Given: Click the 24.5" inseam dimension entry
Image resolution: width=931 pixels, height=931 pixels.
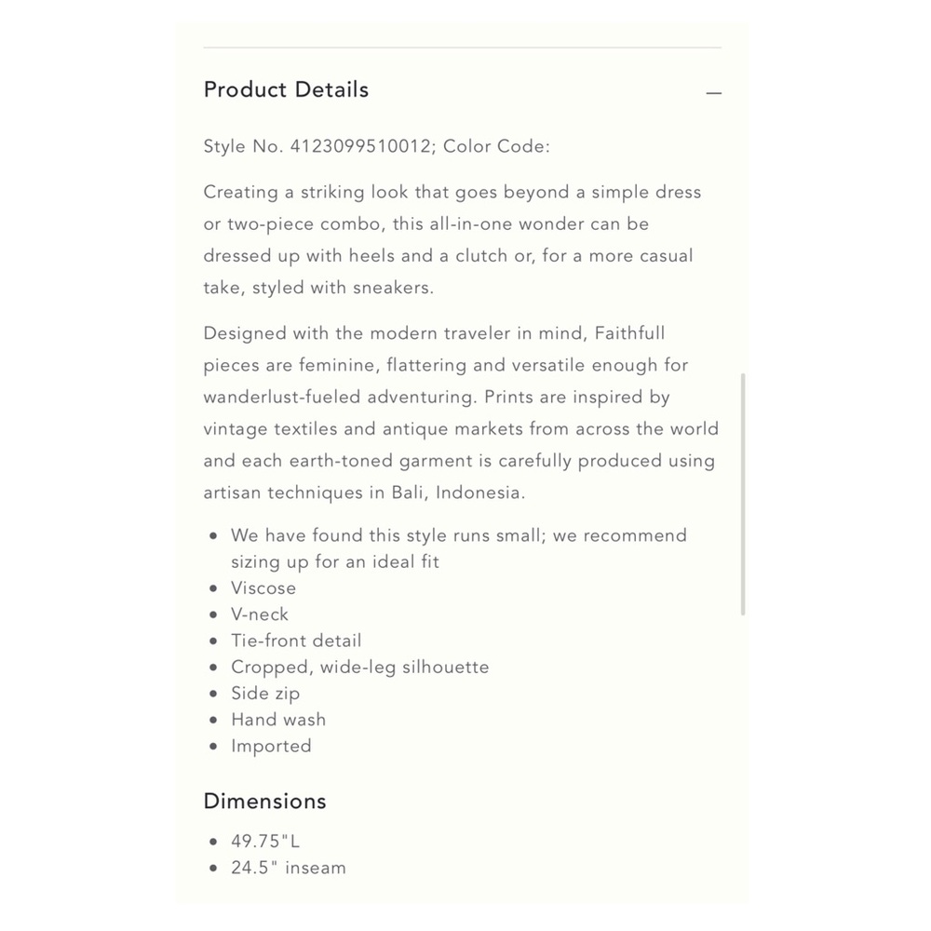Looking at the screenshot, I should 289,868.
